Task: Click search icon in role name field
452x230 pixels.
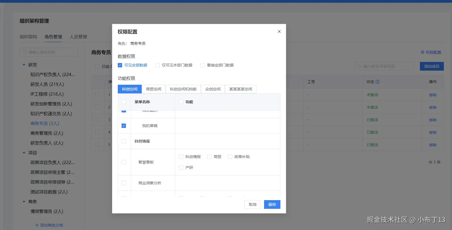Action: [x=25, y=52]
